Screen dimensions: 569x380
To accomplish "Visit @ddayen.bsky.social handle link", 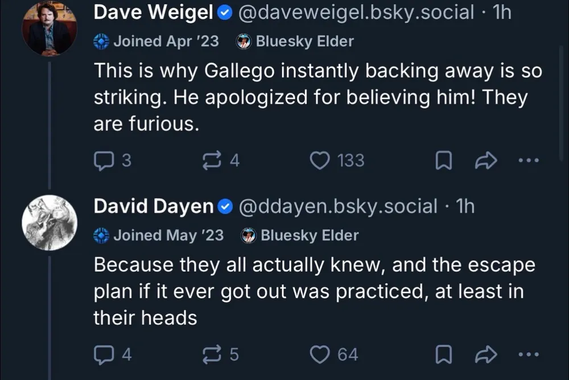I will (x=338, y=206).
